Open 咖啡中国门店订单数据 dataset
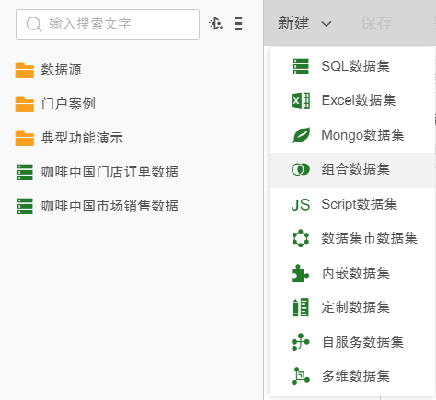 click(x=97, y=172)
